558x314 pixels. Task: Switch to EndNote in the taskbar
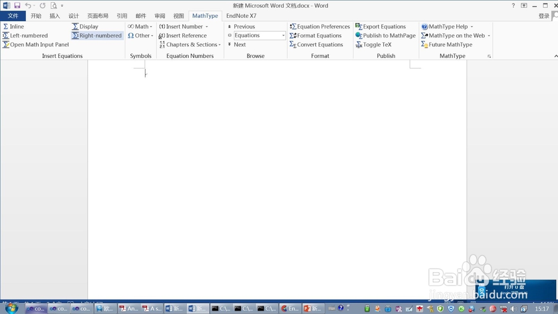point(290,308)
